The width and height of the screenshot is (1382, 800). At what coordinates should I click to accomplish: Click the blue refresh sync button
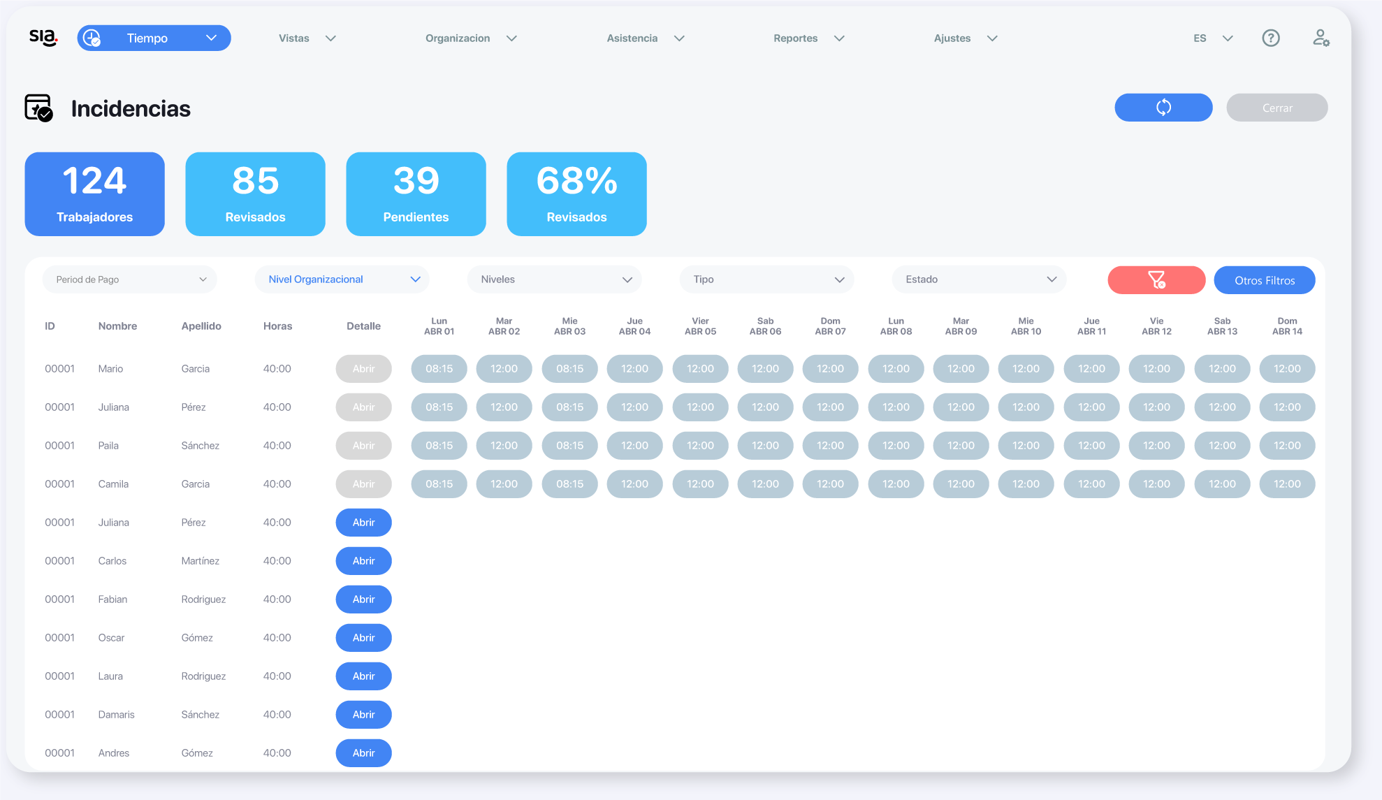tap(1163, 108)
